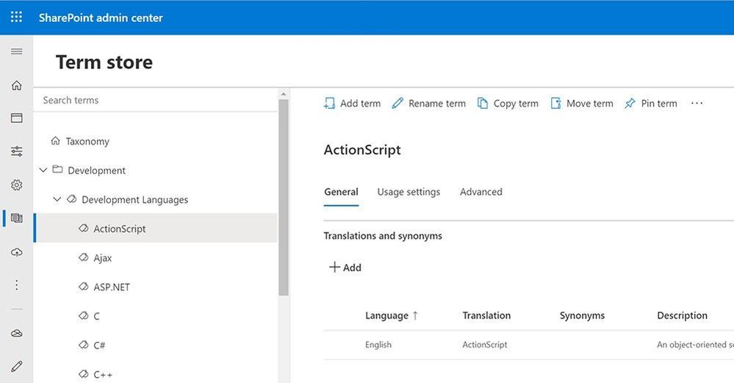Image resolution: width=734 pixels, height=383 pixels.
Task: Open Migration cloud upload icon in sidebar
Action: [16, 252]
